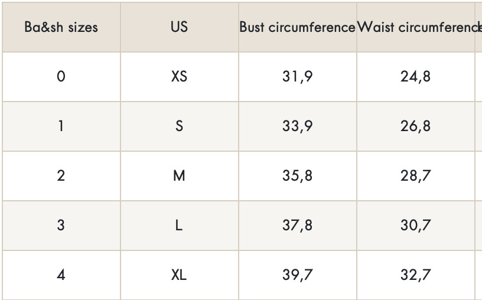Select Ba&sh size 3 cell
This screenshot has height=300, width=482.
[x=61, y=226]
